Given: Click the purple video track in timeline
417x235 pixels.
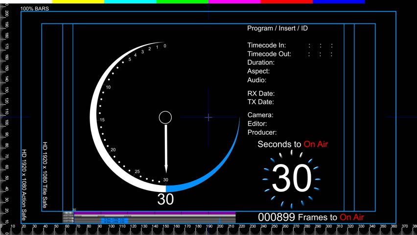Looking at the screenshot, I should pos(155,213).
